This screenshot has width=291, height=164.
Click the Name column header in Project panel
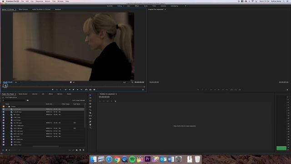7,104
